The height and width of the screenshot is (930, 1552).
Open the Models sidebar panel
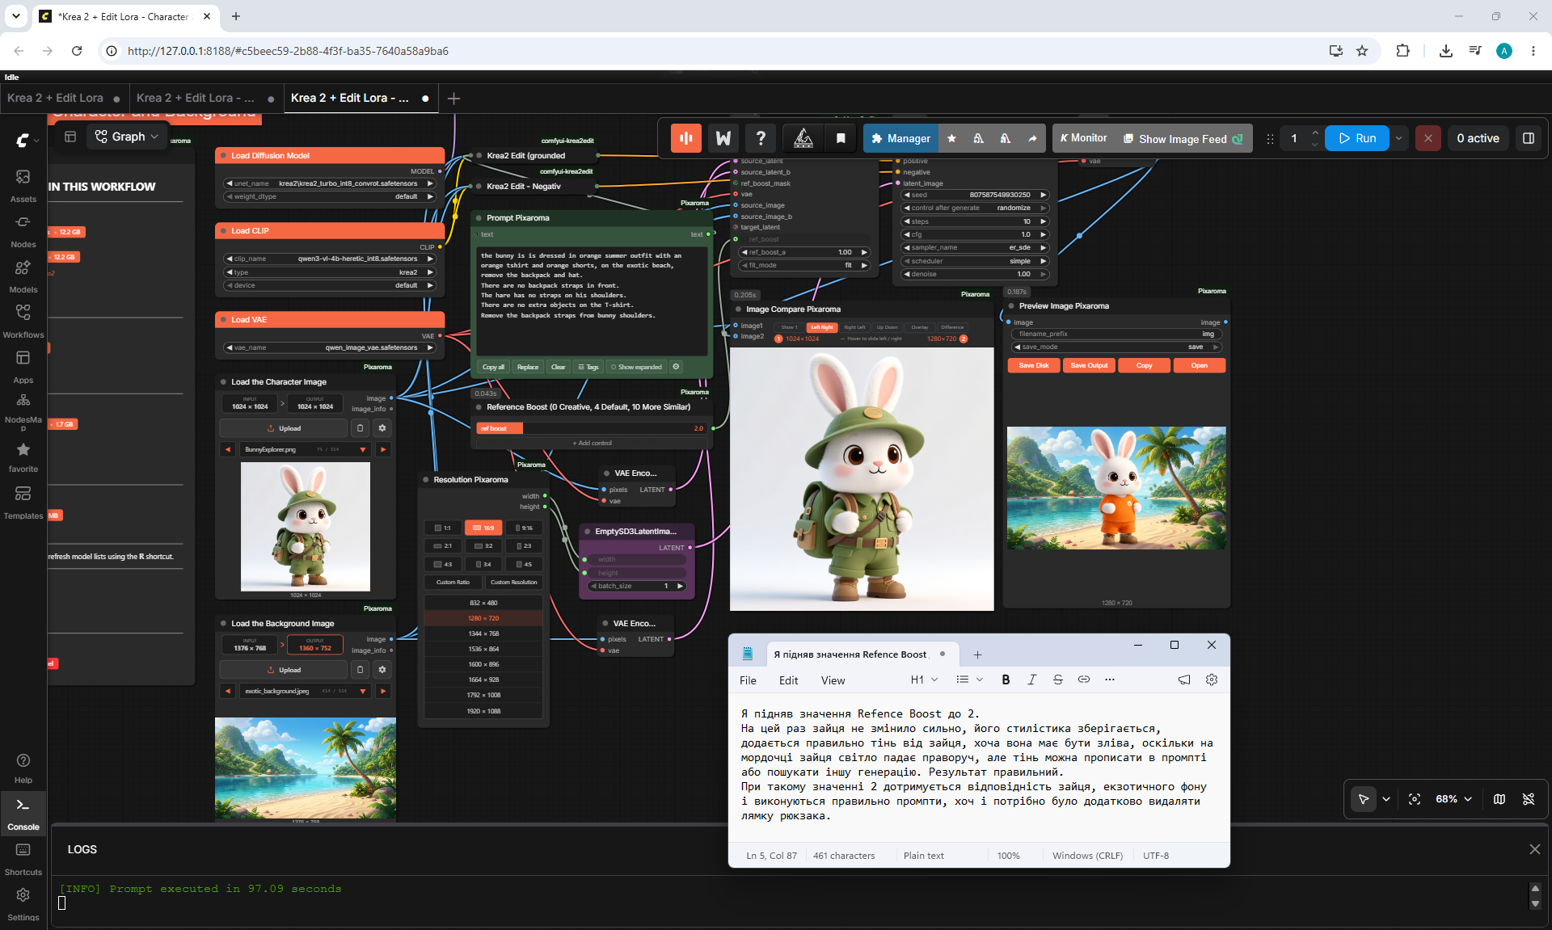coord(23,276)
